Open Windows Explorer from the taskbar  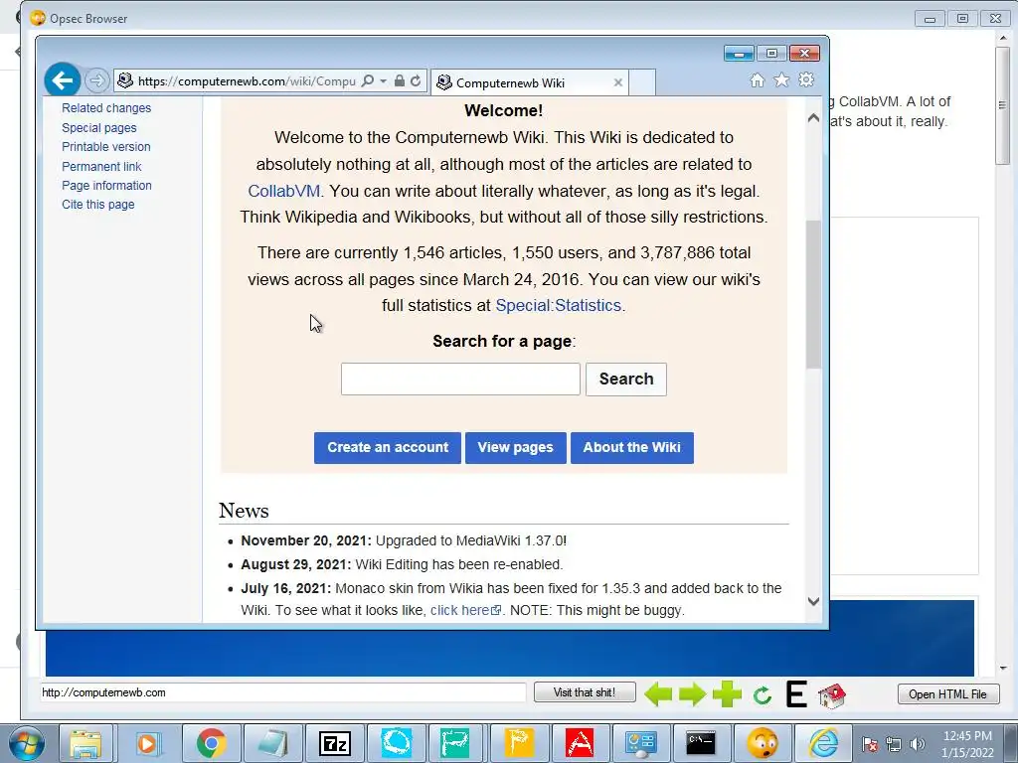pos(85,743)
